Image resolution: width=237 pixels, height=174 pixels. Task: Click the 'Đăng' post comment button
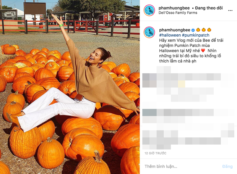coord(227,166)
